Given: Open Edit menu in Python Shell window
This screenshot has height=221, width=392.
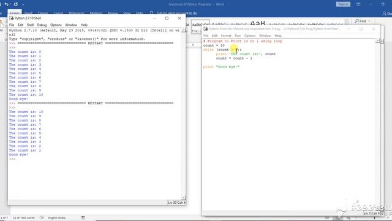Looking at the screenshot, I should (20, 25).
